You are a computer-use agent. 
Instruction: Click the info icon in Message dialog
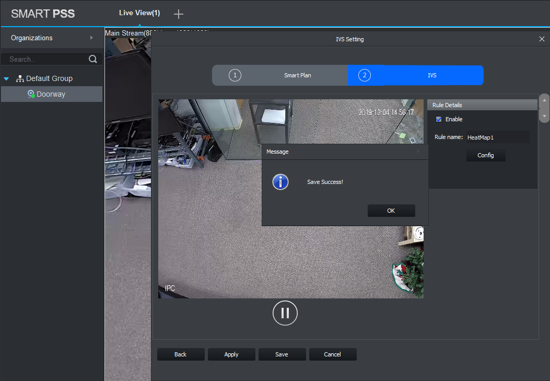coord(280,182)
